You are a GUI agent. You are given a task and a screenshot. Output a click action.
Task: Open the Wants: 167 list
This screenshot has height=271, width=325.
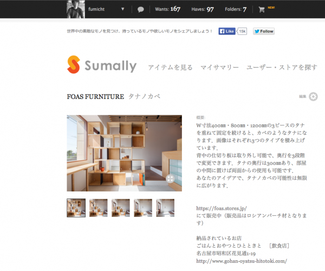167,9
